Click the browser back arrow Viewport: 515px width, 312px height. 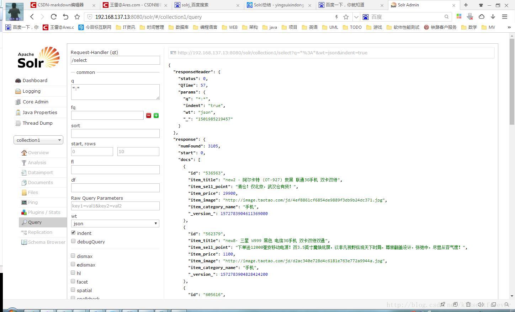[32, 17]
